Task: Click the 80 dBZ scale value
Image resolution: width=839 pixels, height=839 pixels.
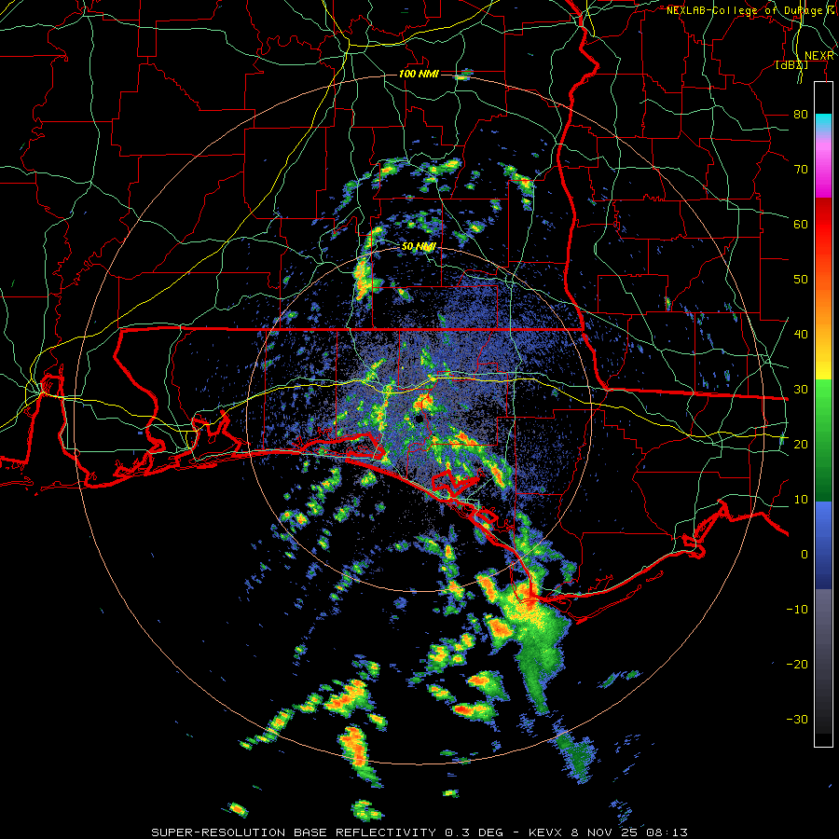Action: click(x=801, y=115)
